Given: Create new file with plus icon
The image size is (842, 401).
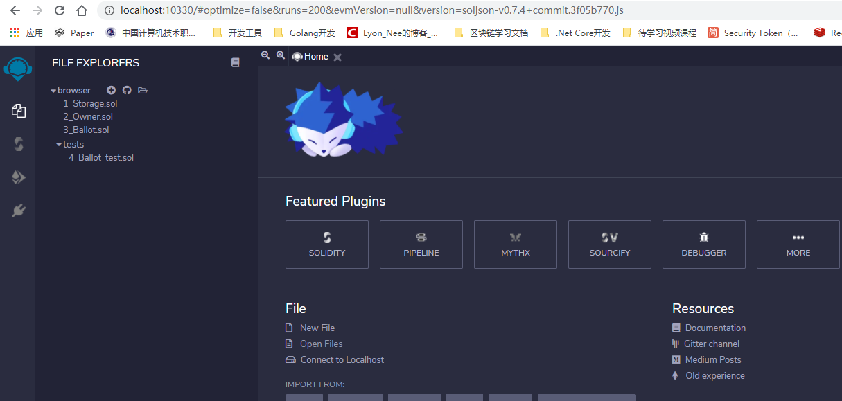Looking at the screenshot, I should coord(111,90).
